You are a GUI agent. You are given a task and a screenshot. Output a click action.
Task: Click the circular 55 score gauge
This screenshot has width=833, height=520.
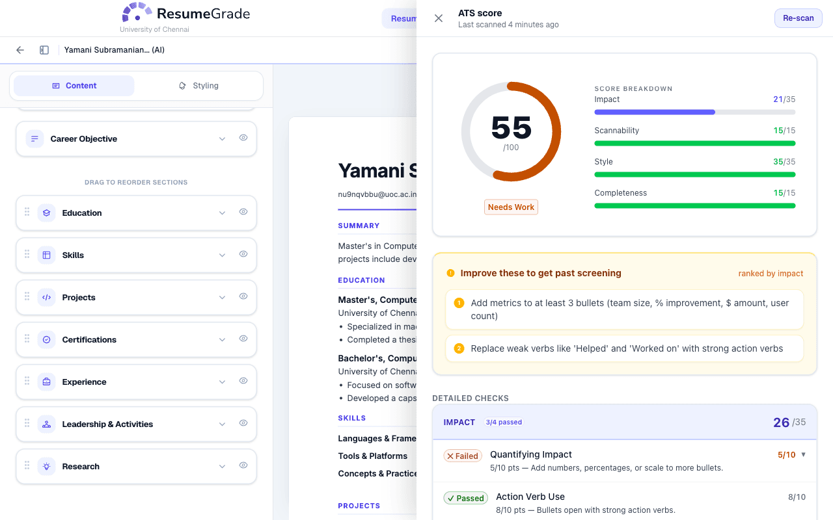(511, 132)
